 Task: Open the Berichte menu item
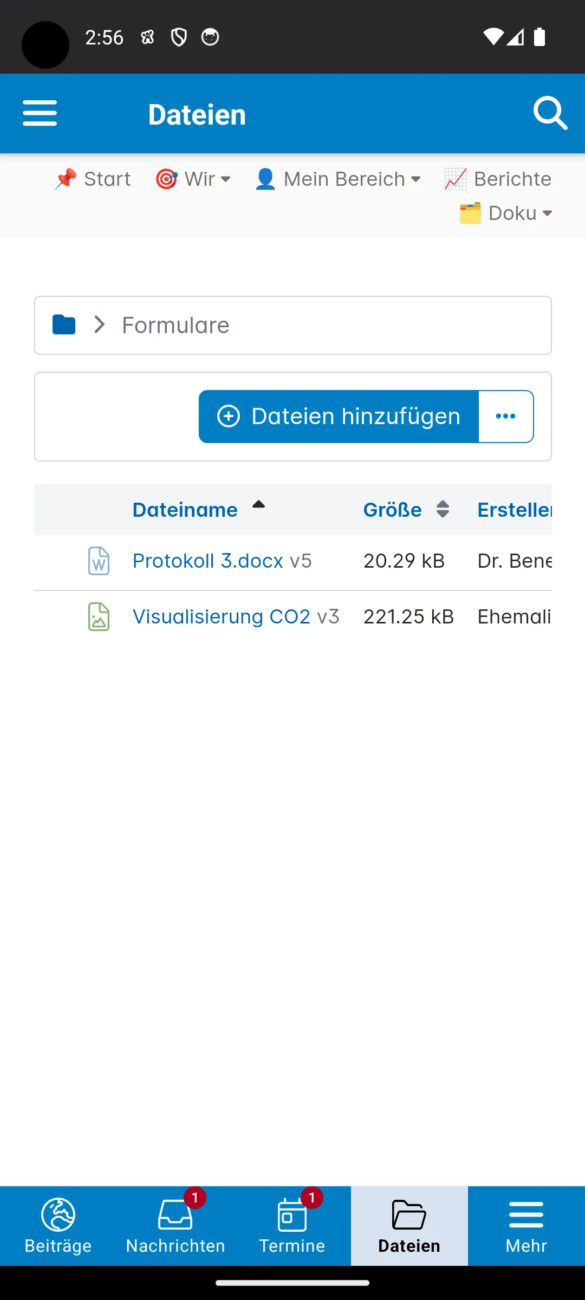(497, 179)
